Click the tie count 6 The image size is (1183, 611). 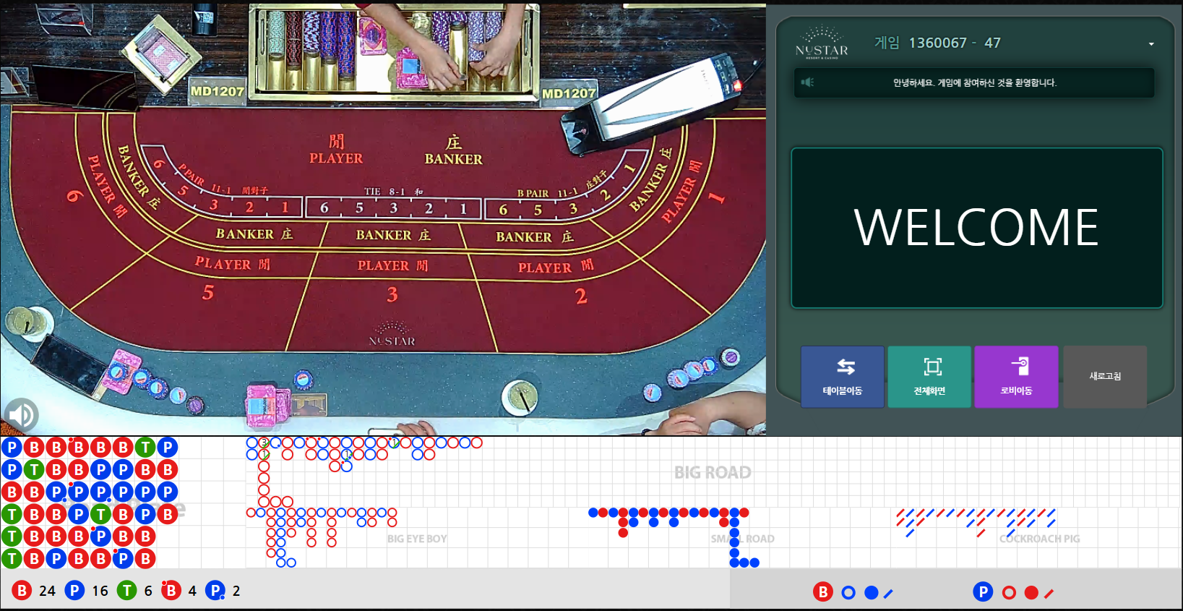point(148,591)
